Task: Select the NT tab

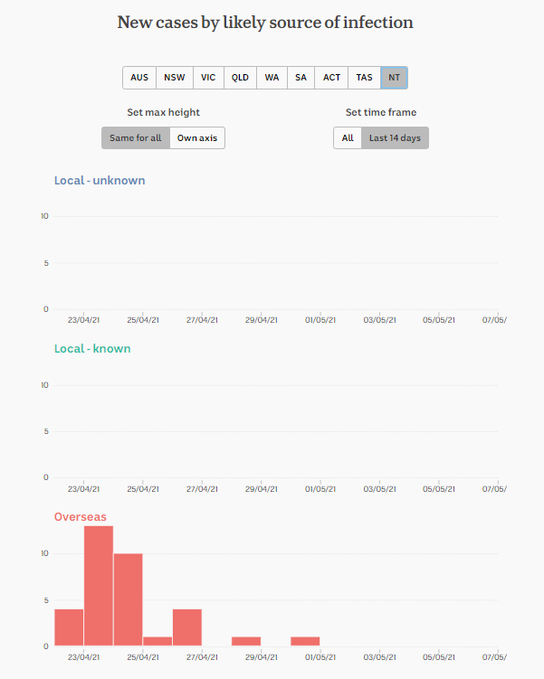Action: [394, 78]
